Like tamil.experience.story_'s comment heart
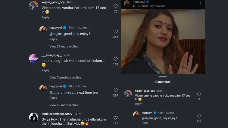 (x=116, y=118)
